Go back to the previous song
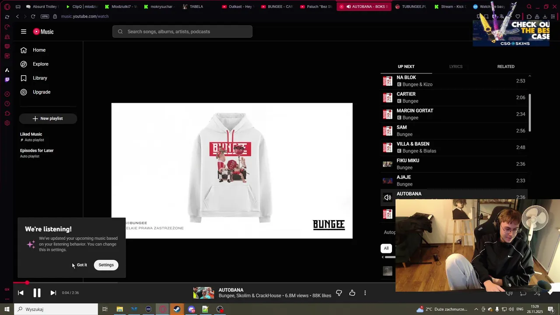560x315 pixels. [21, 293]
